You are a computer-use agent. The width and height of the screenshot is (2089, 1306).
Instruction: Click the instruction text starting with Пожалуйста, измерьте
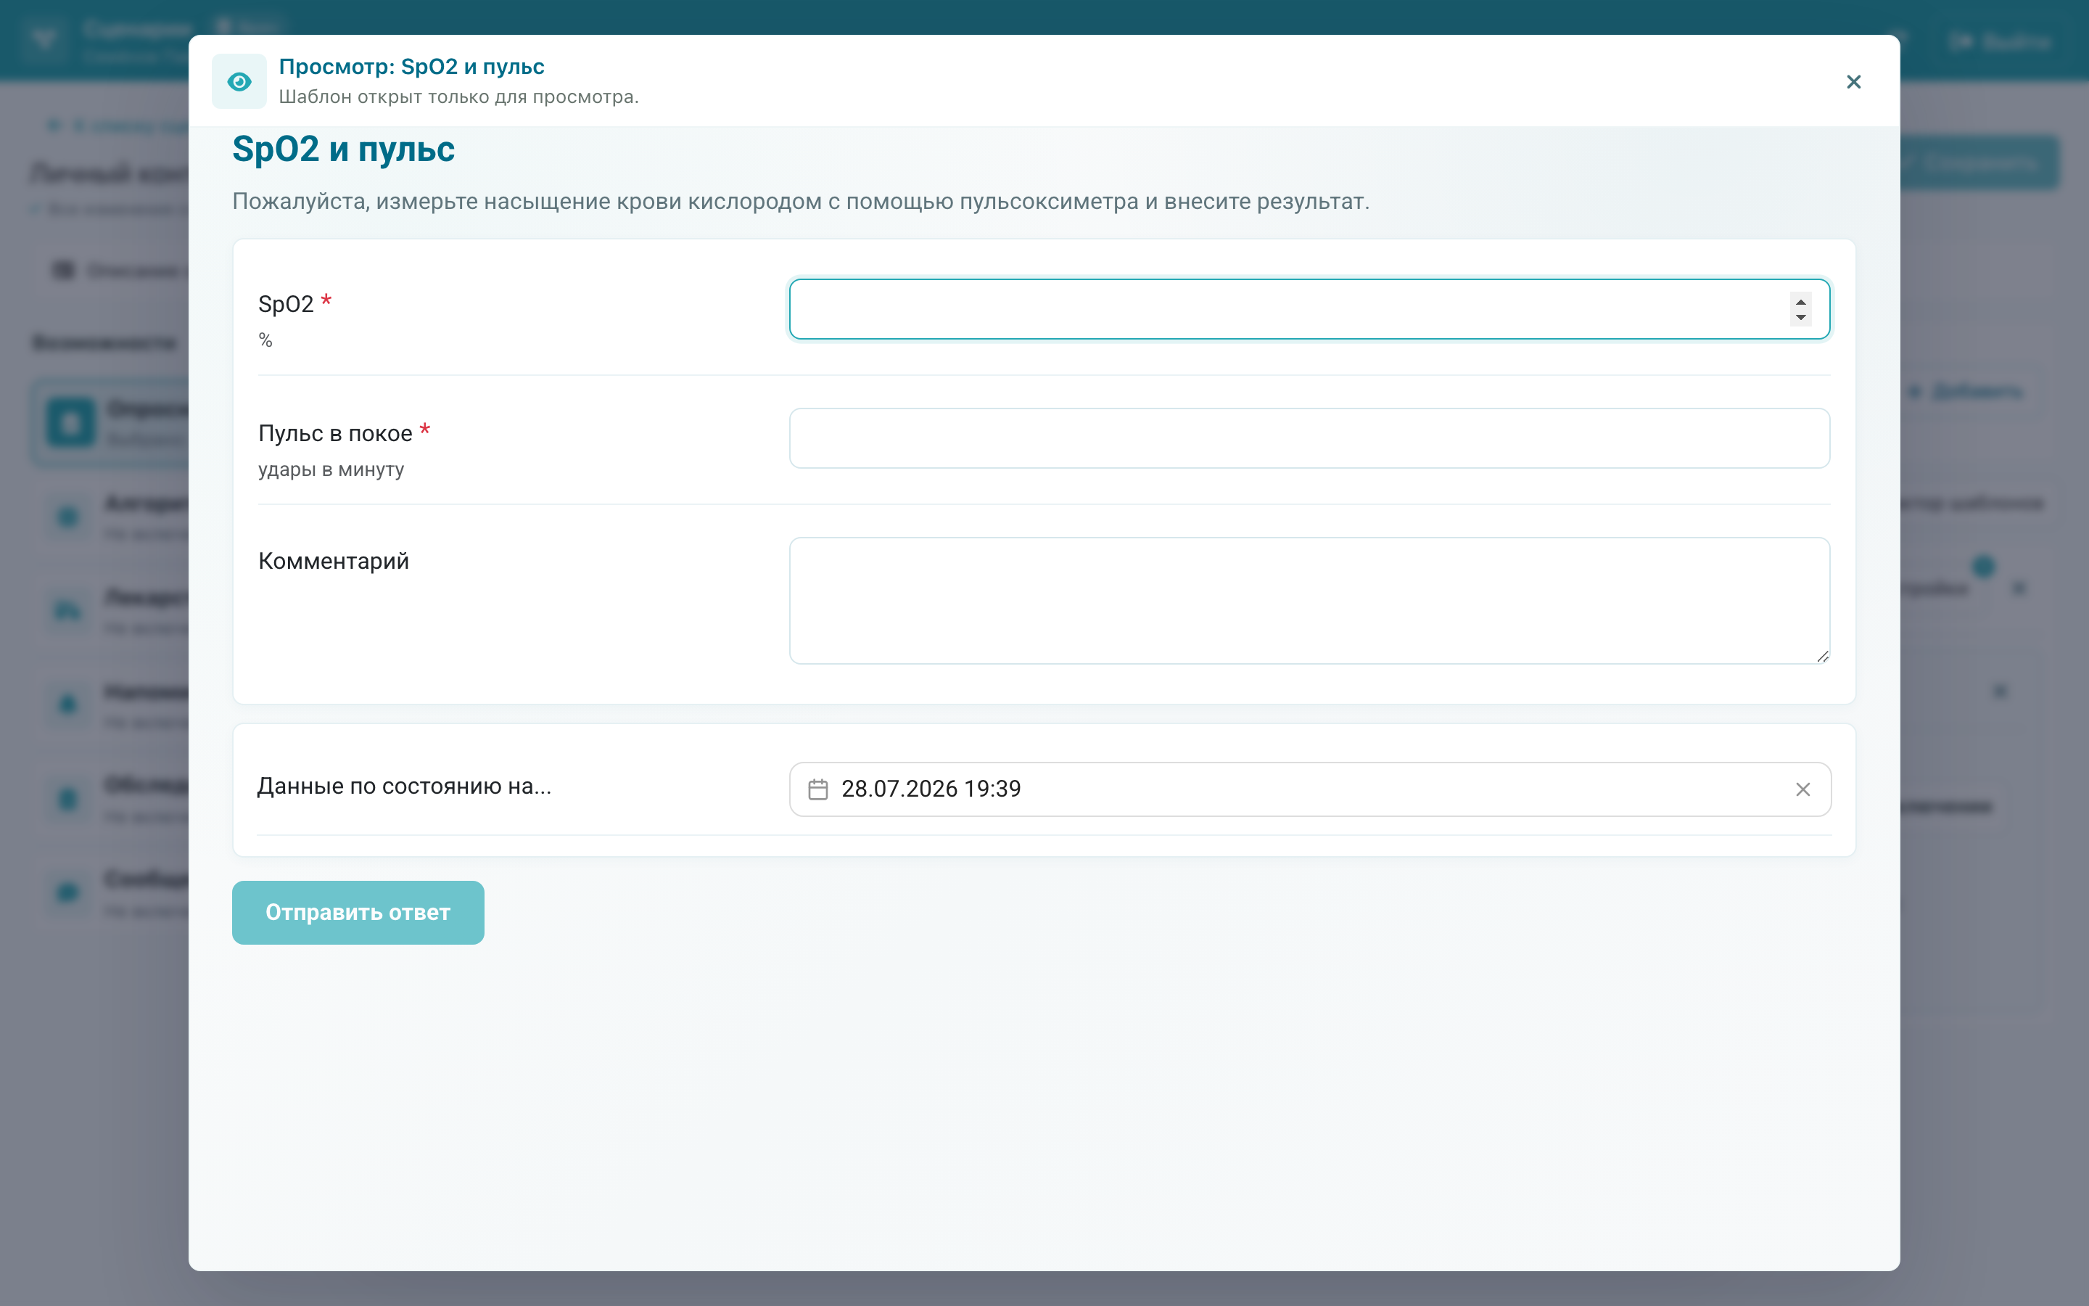pos(800,201)
